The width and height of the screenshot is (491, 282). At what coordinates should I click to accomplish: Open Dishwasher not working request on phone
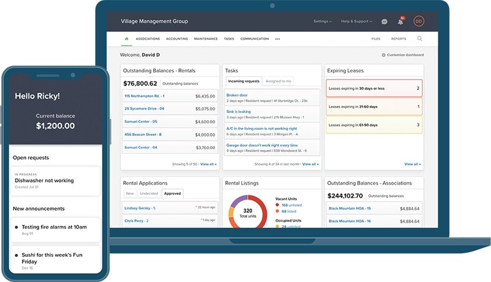pos(56,181)
